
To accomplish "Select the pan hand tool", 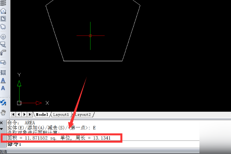I will coord(3,112).
